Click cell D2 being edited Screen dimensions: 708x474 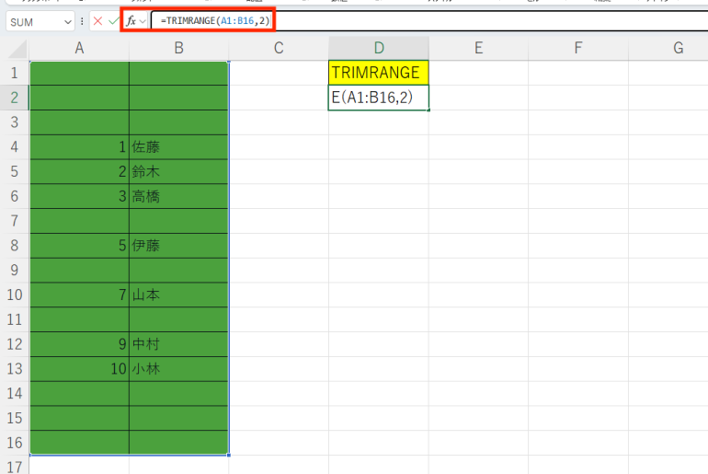378,98
